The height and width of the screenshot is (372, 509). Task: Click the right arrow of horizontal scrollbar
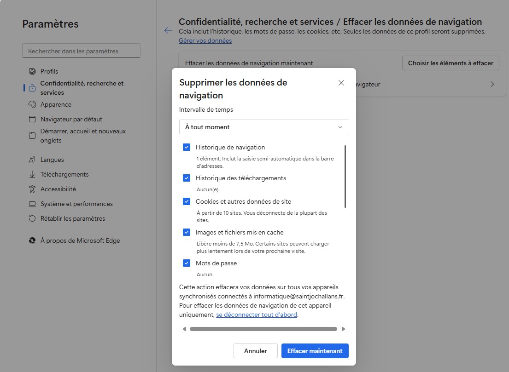tap(343, 329)
